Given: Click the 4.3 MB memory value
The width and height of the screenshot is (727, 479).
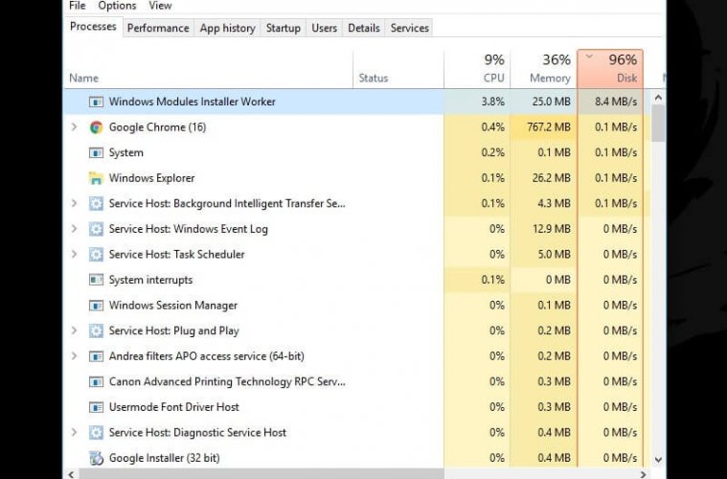Looking at the screenshot, I should point(554,203).
